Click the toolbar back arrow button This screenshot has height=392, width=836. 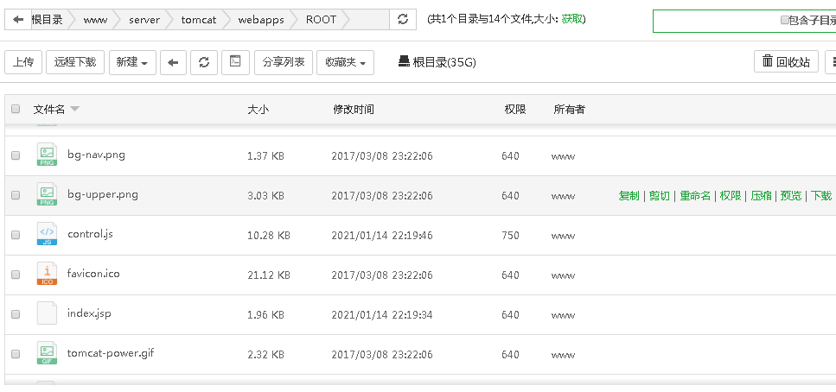point(174,62)
